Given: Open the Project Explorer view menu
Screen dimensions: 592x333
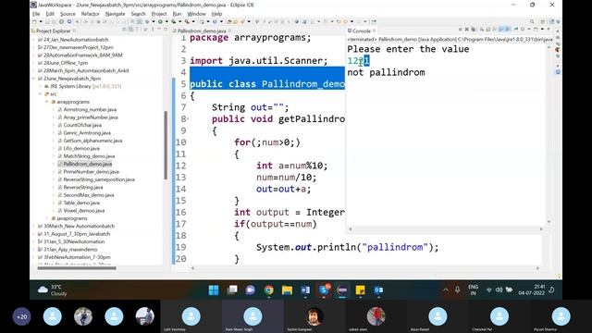Looking at the screenshot, I should point(153,29).
